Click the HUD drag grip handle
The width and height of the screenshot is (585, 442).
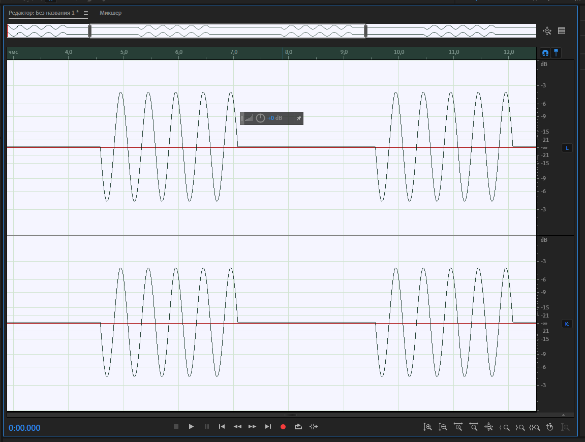(x=242, y=118)
